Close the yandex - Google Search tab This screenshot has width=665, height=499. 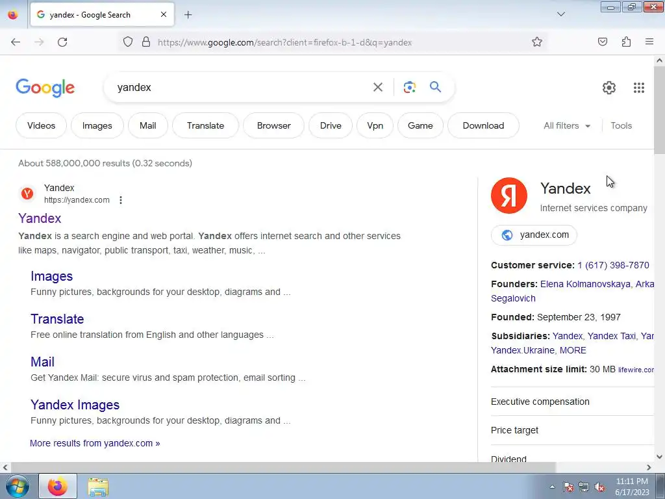(163, 15)
